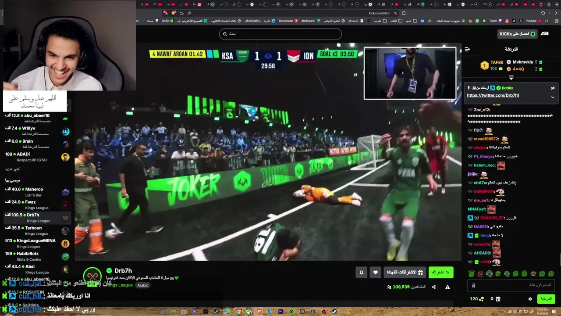Image resolution: width=561 pixels, height=316 pixels.
Task: Click HabibiBetz channel avatar icon
Action: pos(65,256)
